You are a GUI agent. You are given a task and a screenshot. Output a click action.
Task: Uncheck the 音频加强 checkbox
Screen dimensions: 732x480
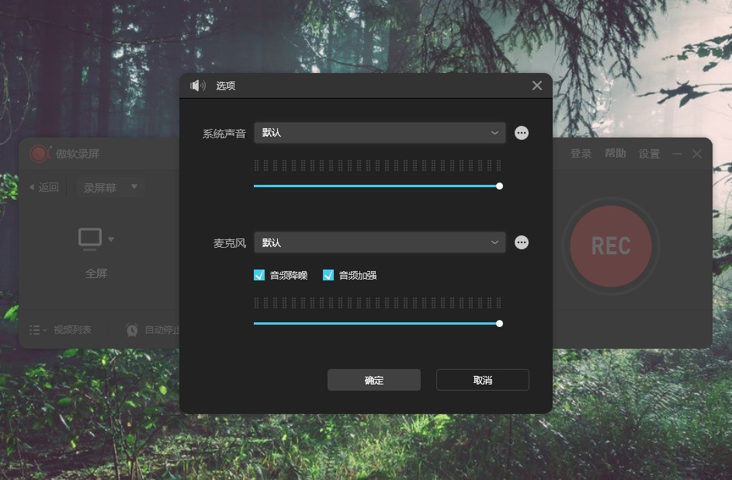click(x=328, y=275)
